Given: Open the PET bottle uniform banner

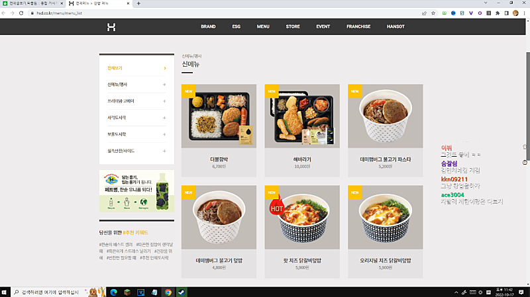Looking at the screenshot, I should (136, 191).
